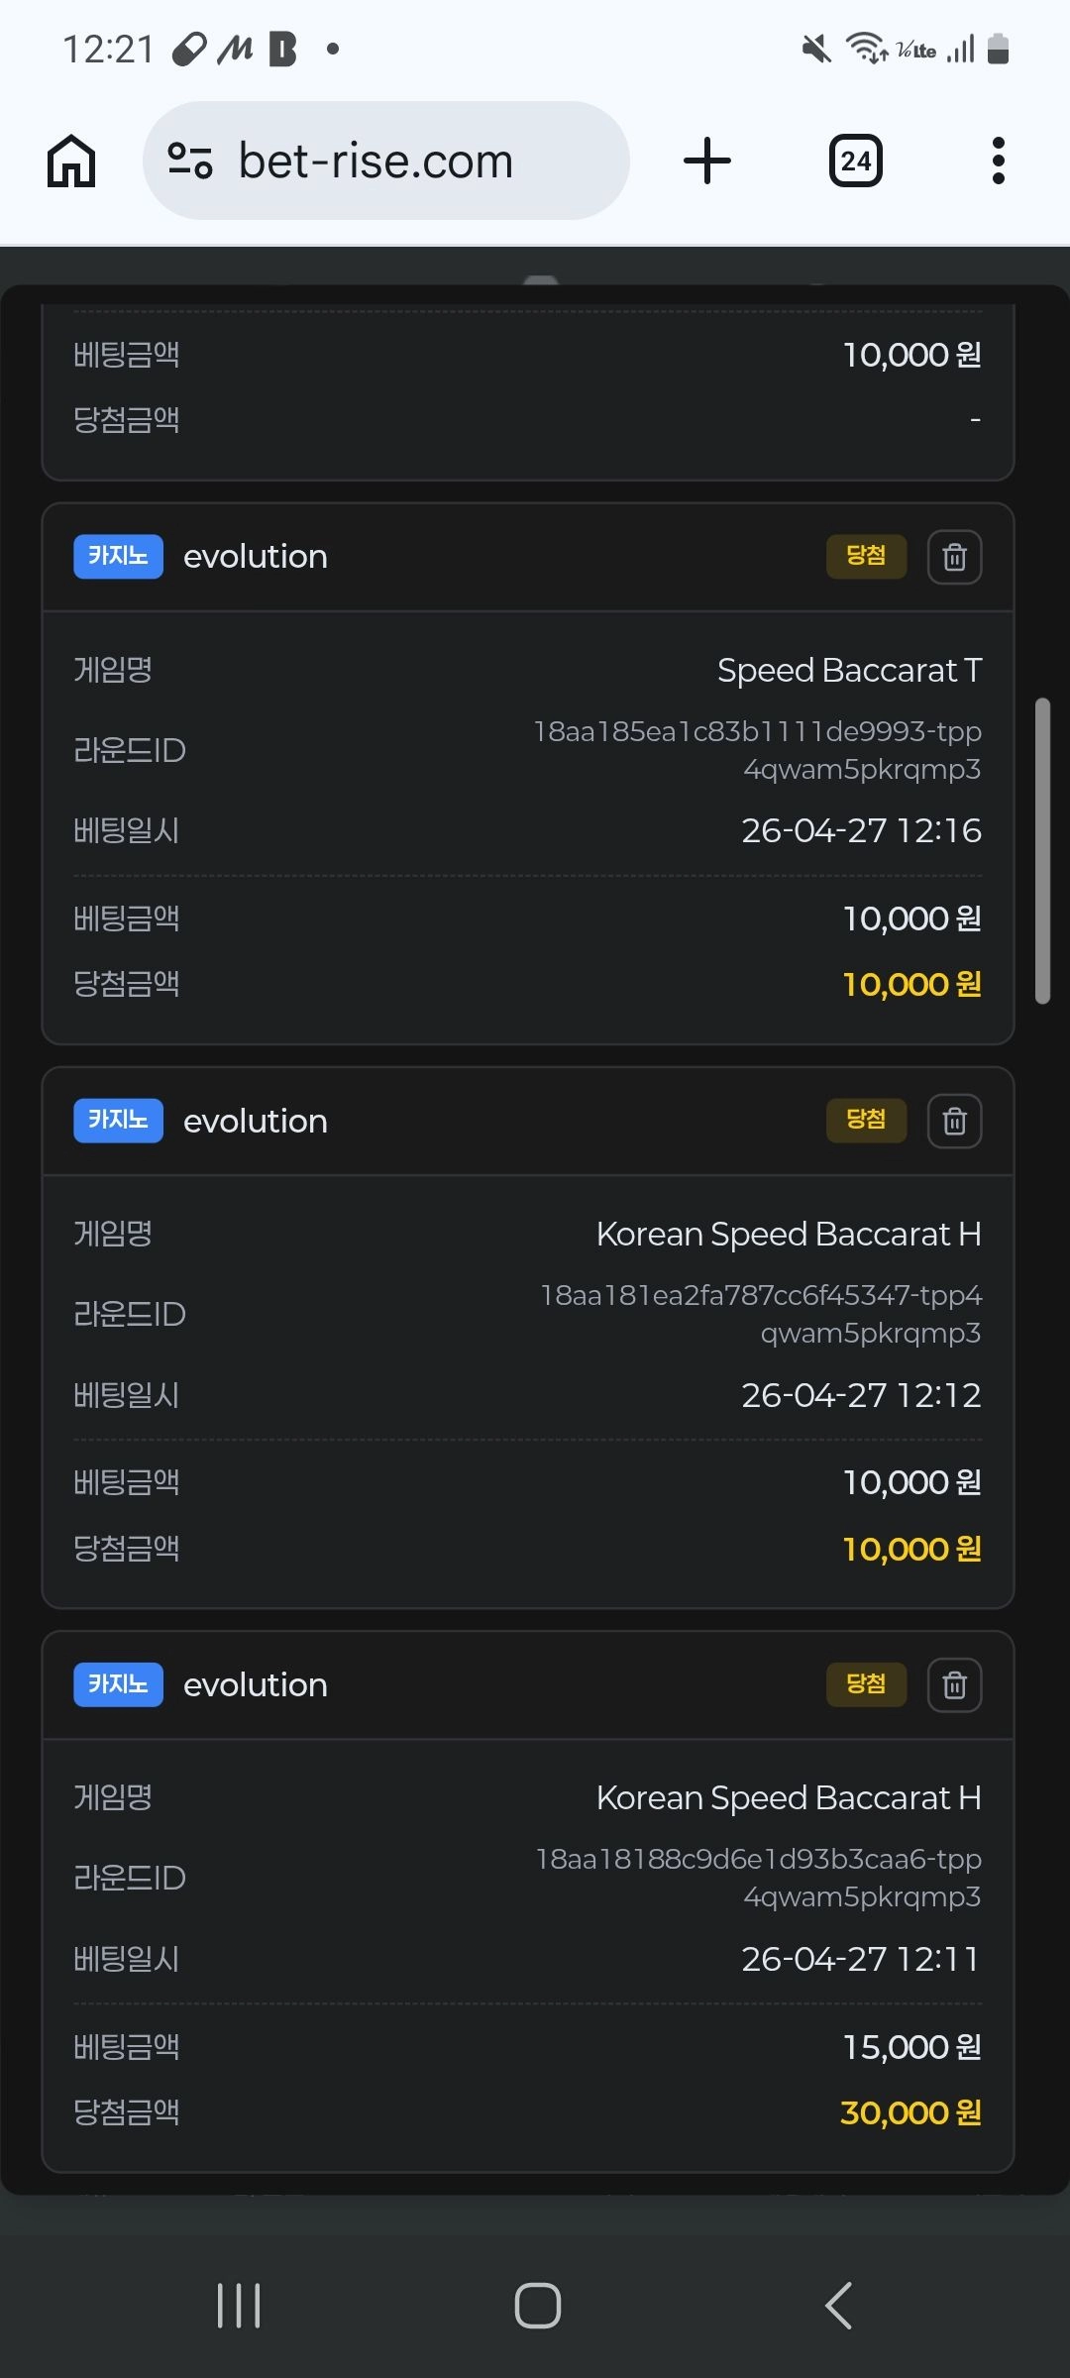Tap 당첨 badge on the 12:12 bet card
Image resolution: width=1070 pixels, height=2378 pixels.
[867, 1120]
